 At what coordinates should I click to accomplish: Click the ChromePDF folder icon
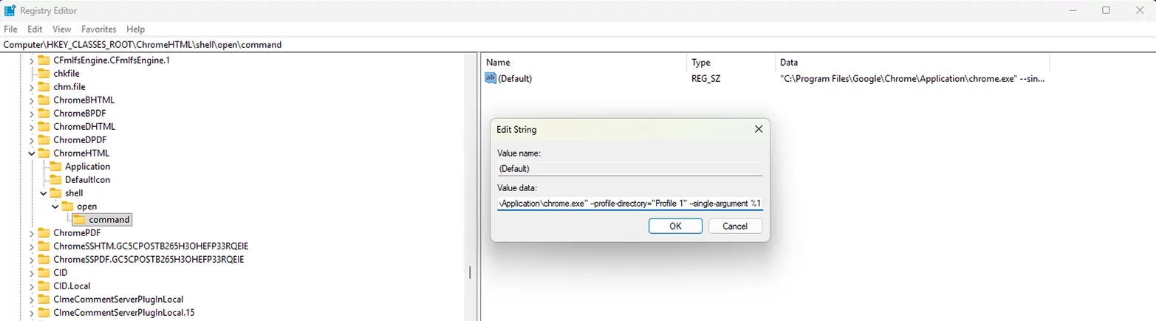coord(44,233)
